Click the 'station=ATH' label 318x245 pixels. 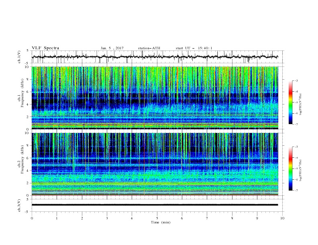pyautogui.click(x=149, y=48)
